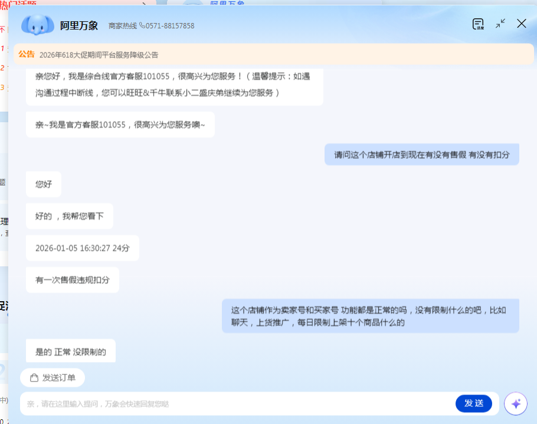Image resolution: width=537 pixels, height=424 pixels.
Task: Select the 阿里万象 title text
Action: (79, 25)
